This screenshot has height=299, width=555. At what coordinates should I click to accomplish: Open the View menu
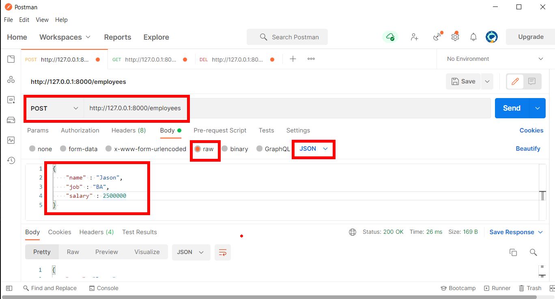[x=42, y=20]
